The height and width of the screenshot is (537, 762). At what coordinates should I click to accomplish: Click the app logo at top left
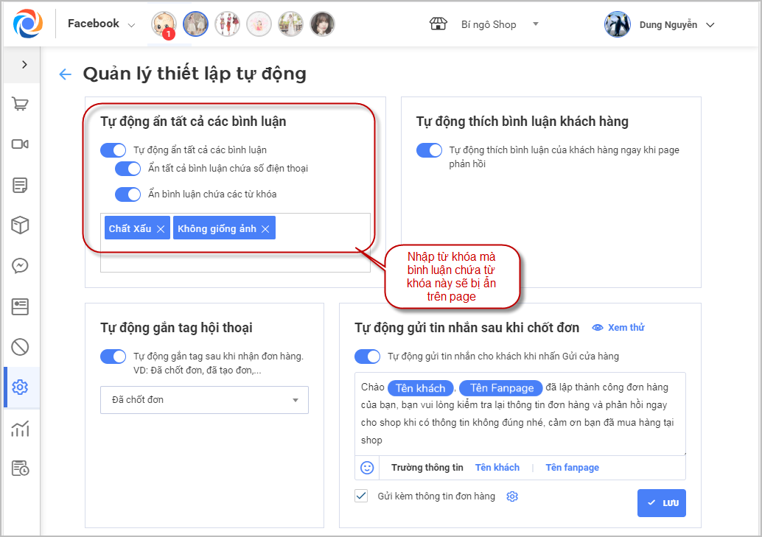pos(28,24)
